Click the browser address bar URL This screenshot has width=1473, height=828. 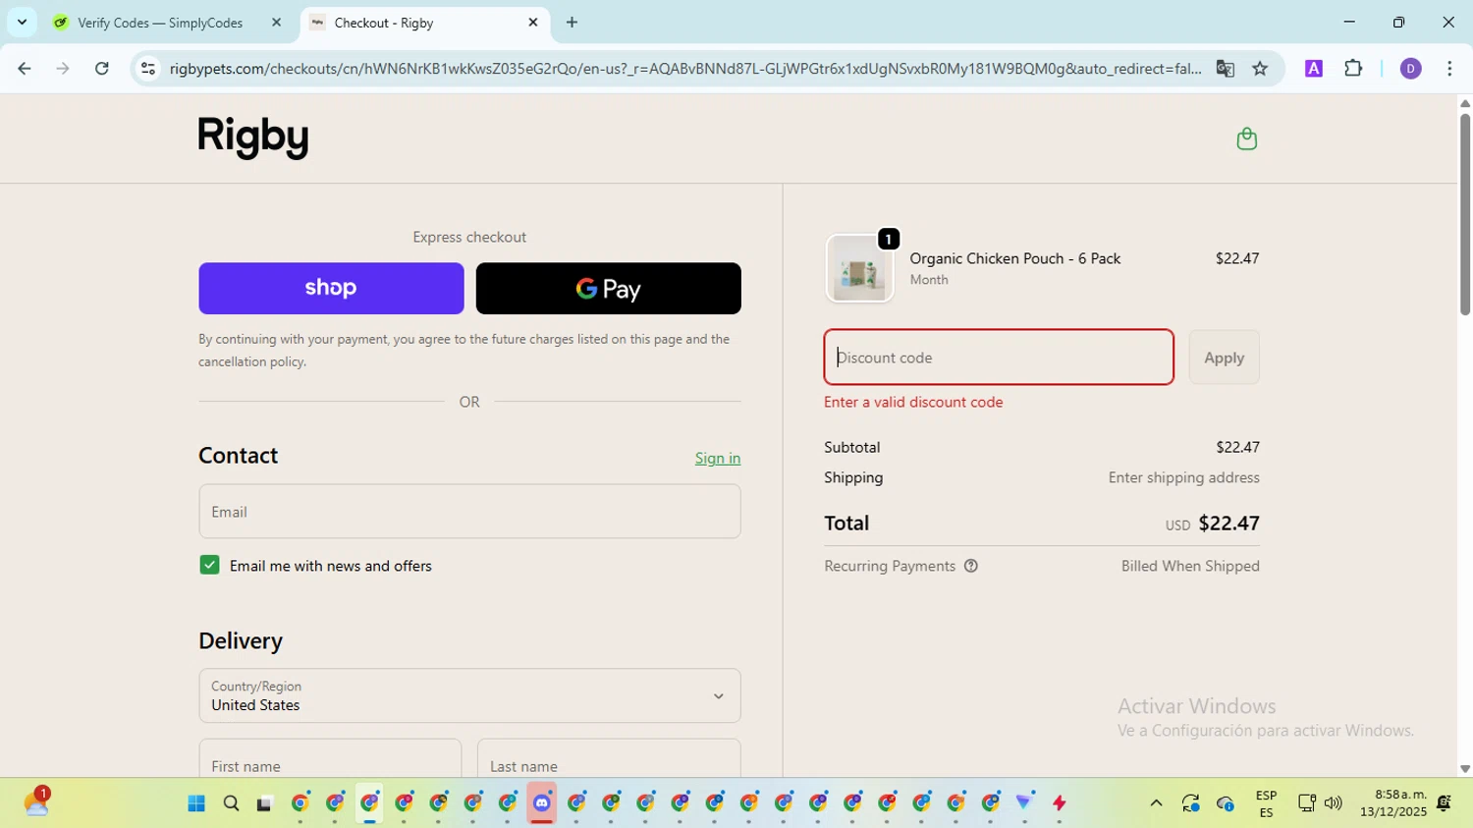[x=684, y=69]
